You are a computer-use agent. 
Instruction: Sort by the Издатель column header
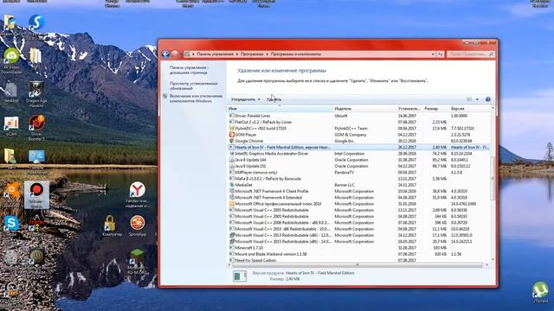click(364, 109)
